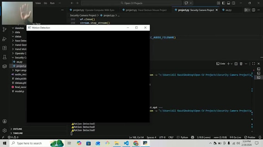Click Prettier status bar item
The width and height of the screenshot is (263, 147).
pyautogui.click(x=250, y=137)
